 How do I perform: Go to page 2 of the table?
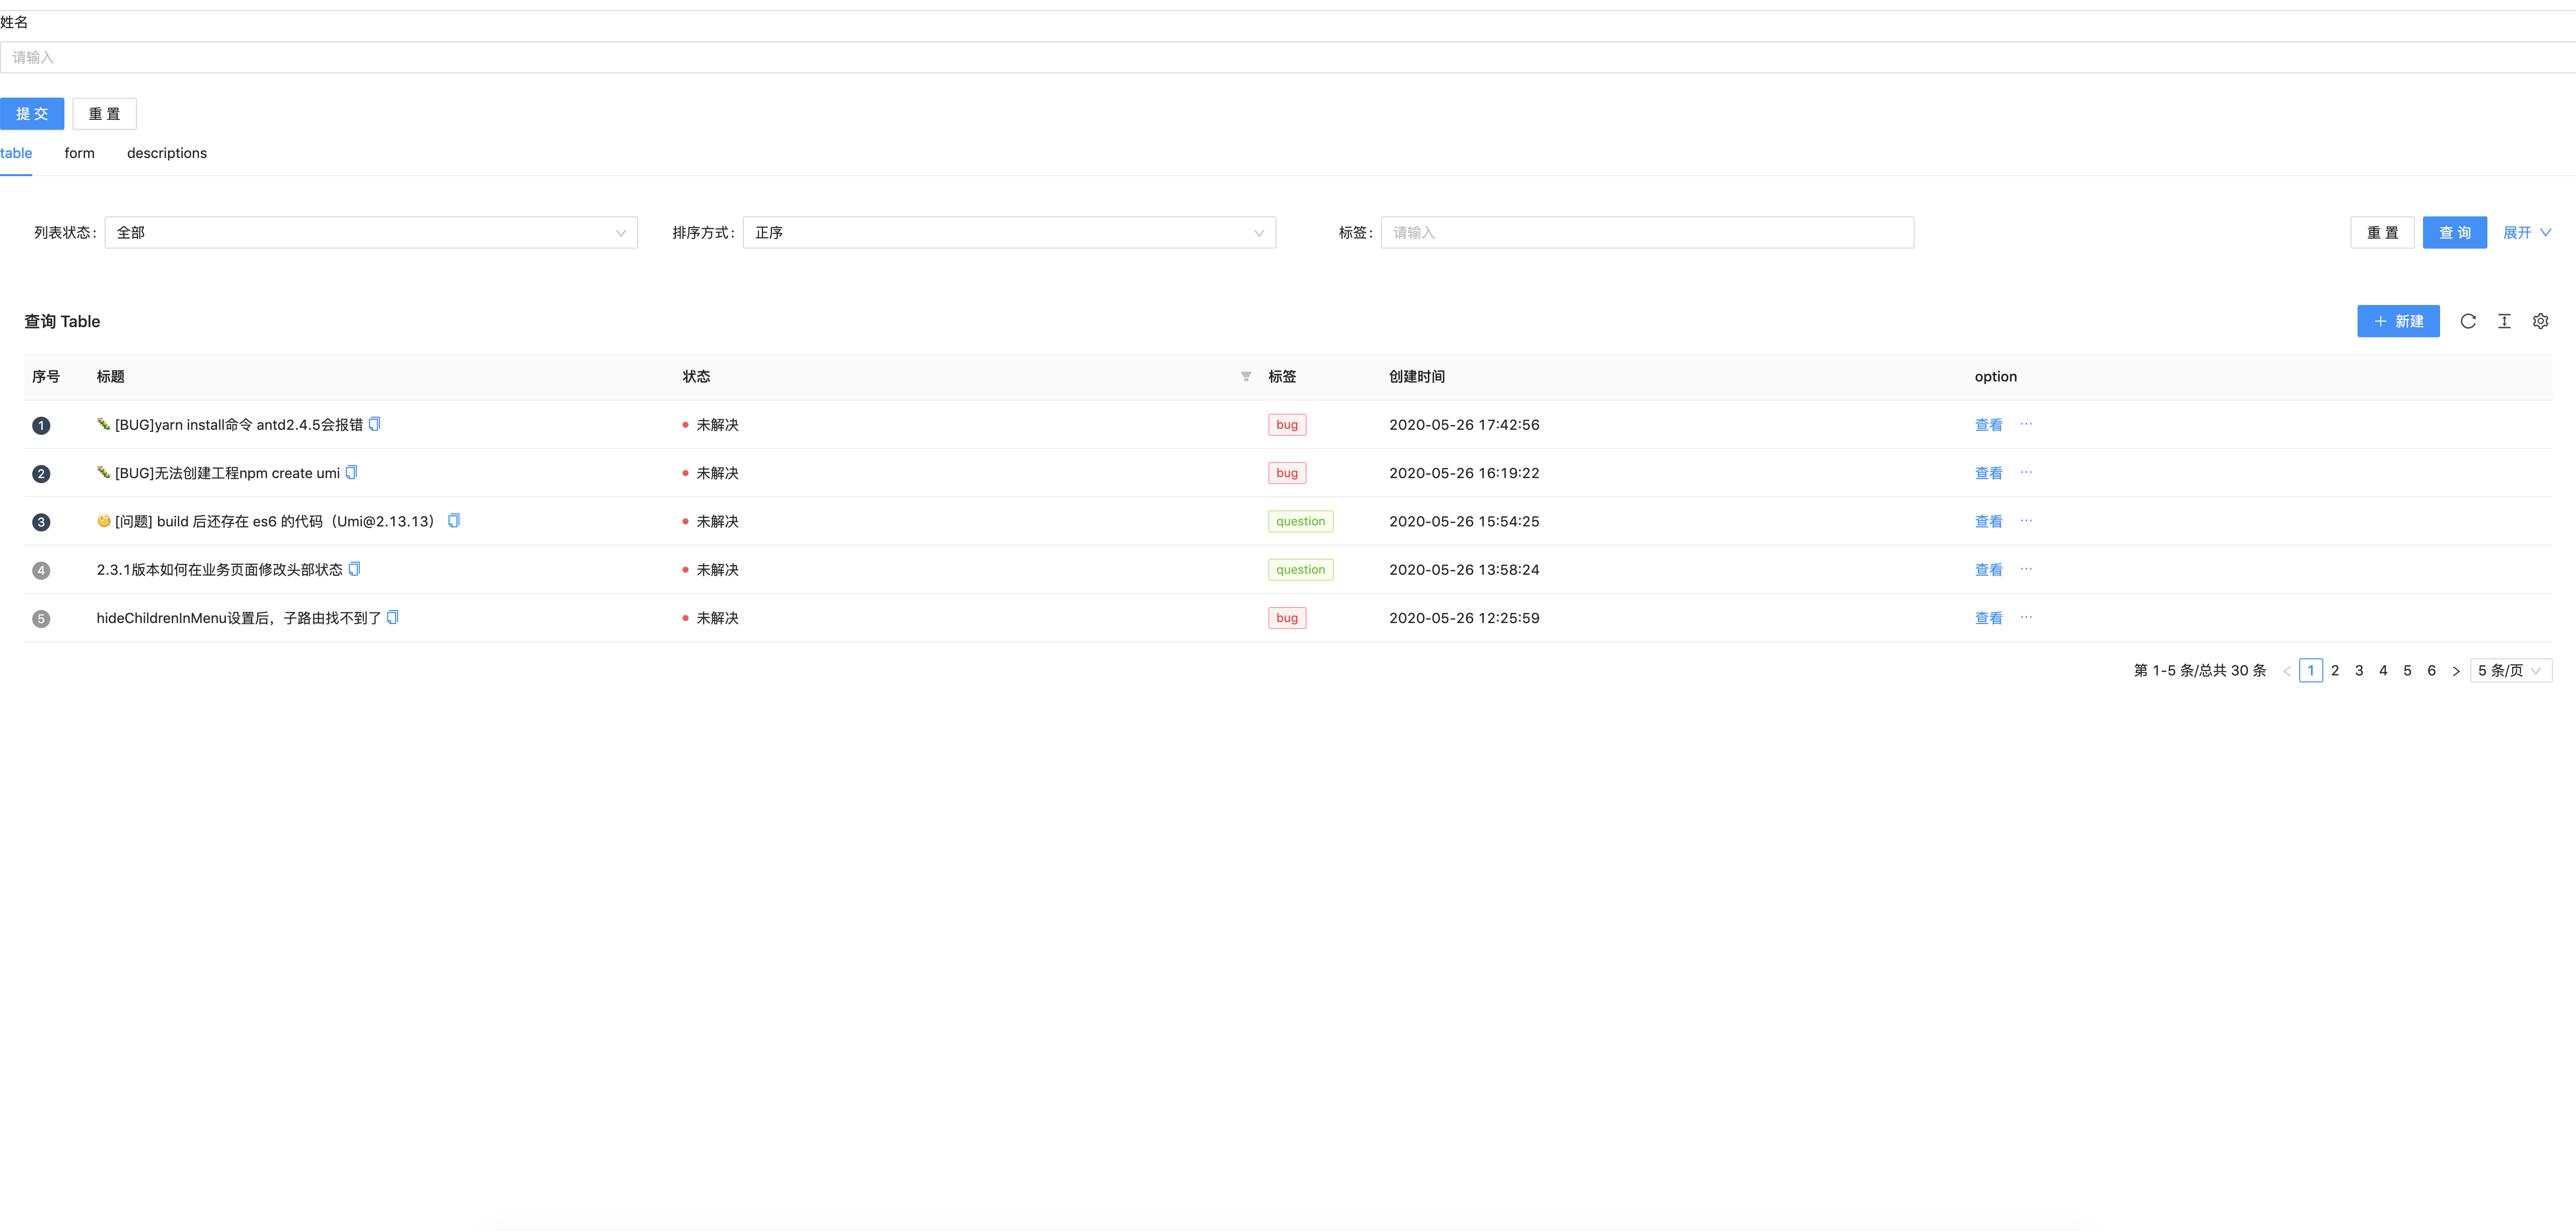[2335, 670]
